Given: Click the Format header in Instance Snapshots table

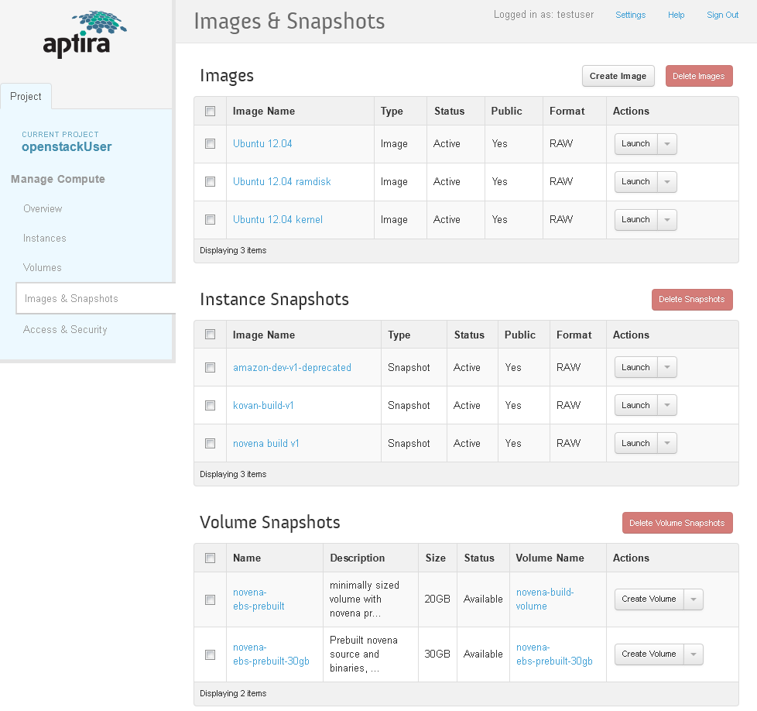Looking at the screenshot, I should coord(574,335).
